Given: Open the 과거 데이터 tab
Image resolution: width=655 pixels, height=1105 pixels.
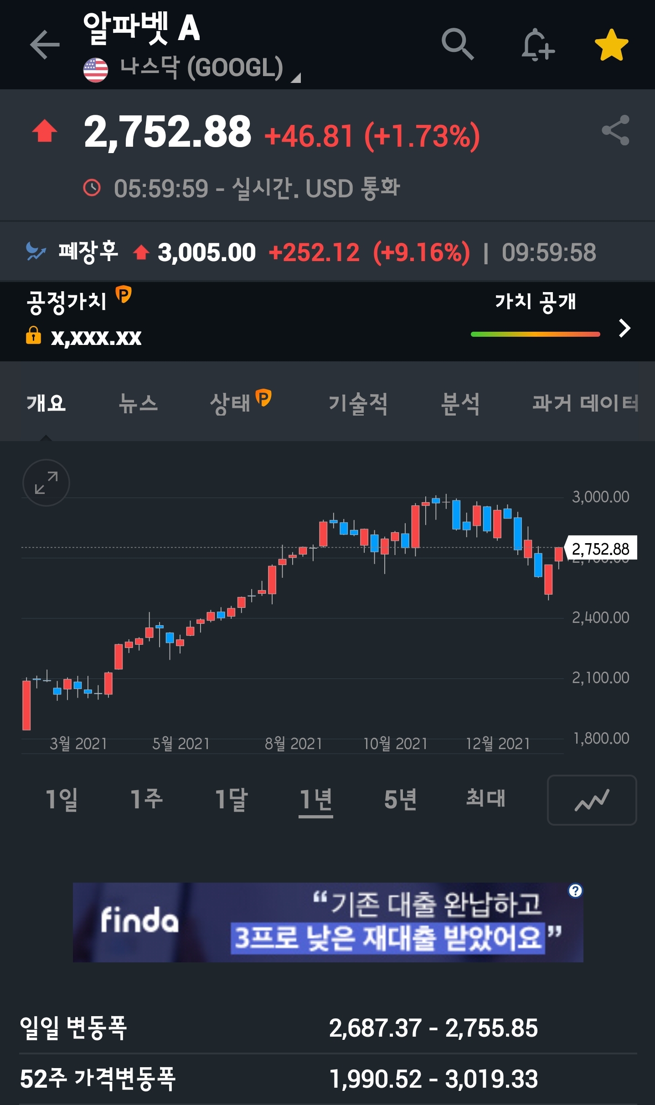Looking at the screenshot, I should point(585,403).
